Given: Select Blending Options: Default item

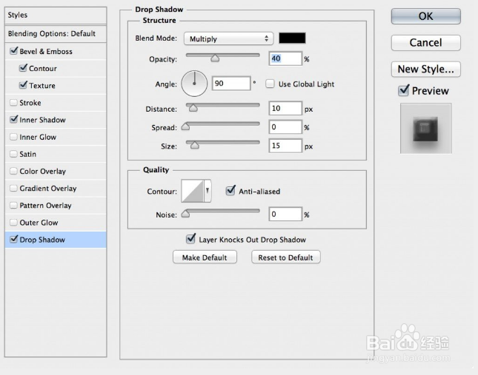Looking at the screenshot, I should tap(56, 33).
